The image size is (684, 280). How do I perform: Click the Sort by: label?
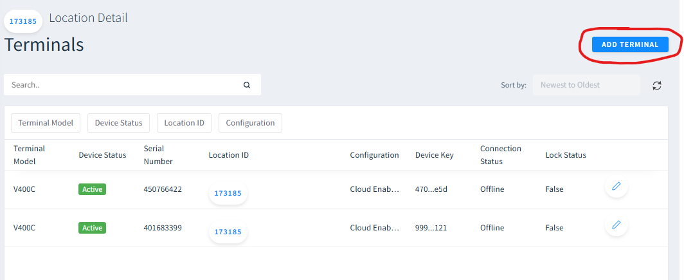[x=514, y=85]
